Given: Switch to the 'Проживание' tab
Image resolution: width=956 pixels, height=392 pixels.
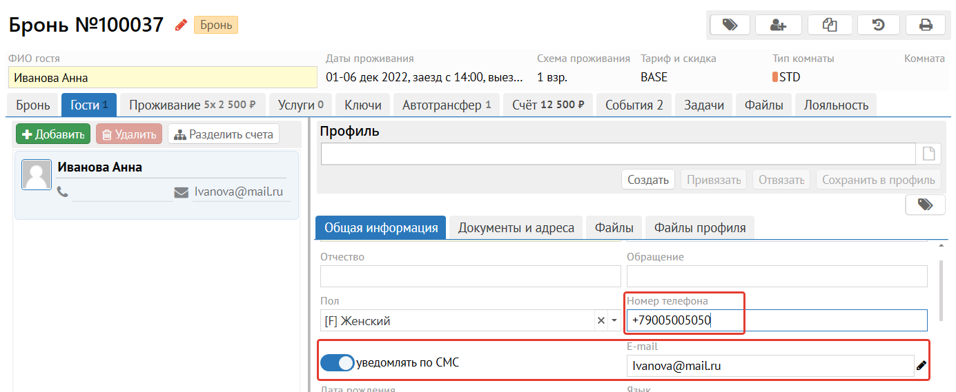Looking at the screenshot, I should pyautogui.click(x=192, y=105).
